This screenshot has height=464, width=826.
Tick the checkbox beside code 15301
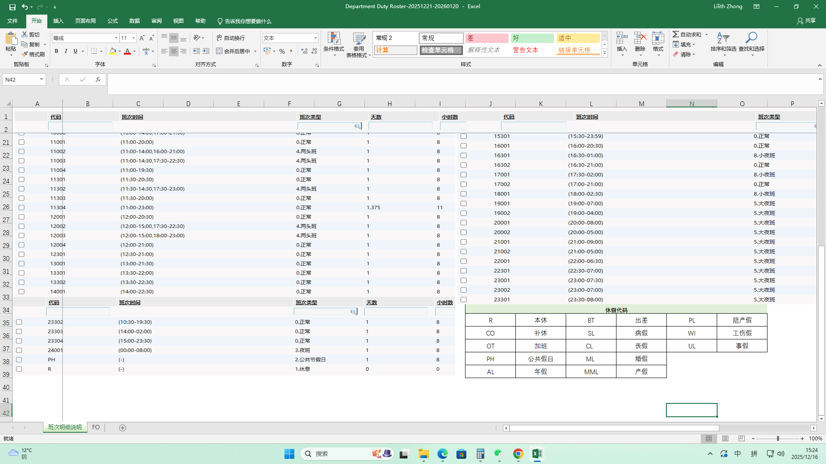[x=464, y=136]
